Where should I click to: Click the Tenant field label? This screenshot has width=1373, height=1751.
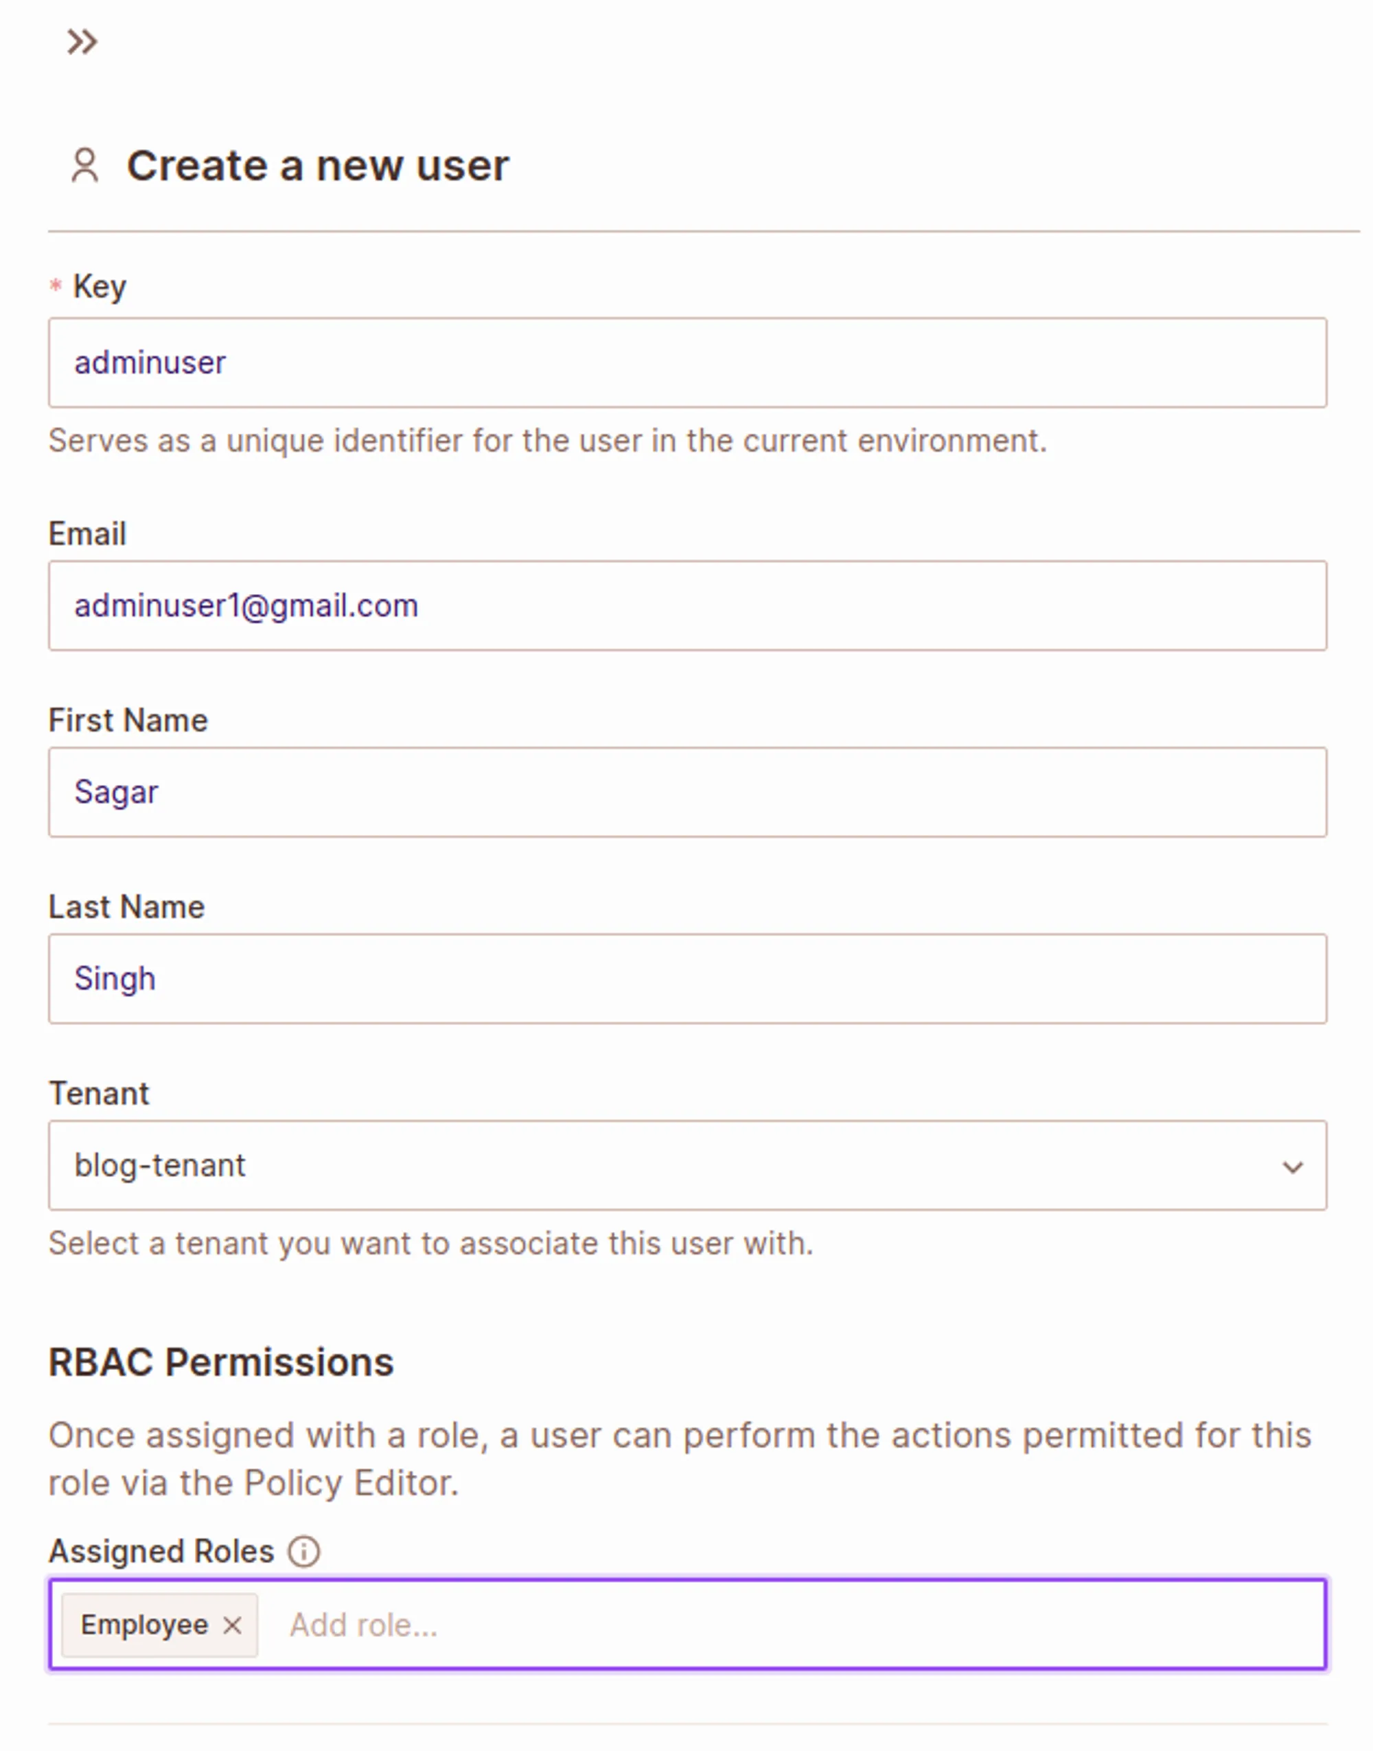[x=100, y=1093]
